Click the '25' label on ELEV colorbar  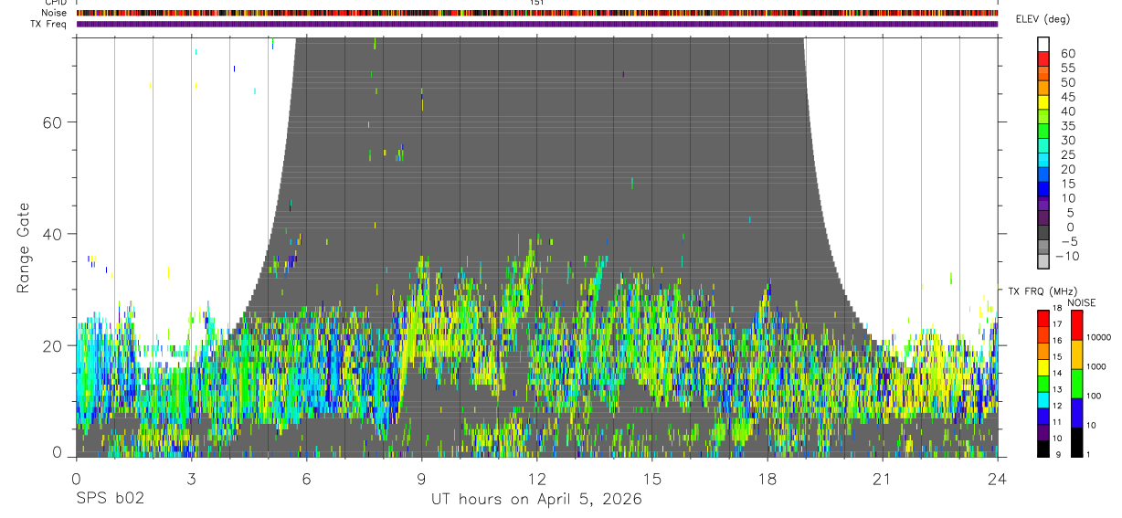click(1067, 155)
